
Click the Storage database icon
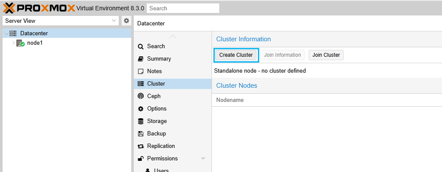[x=140, y=121]
